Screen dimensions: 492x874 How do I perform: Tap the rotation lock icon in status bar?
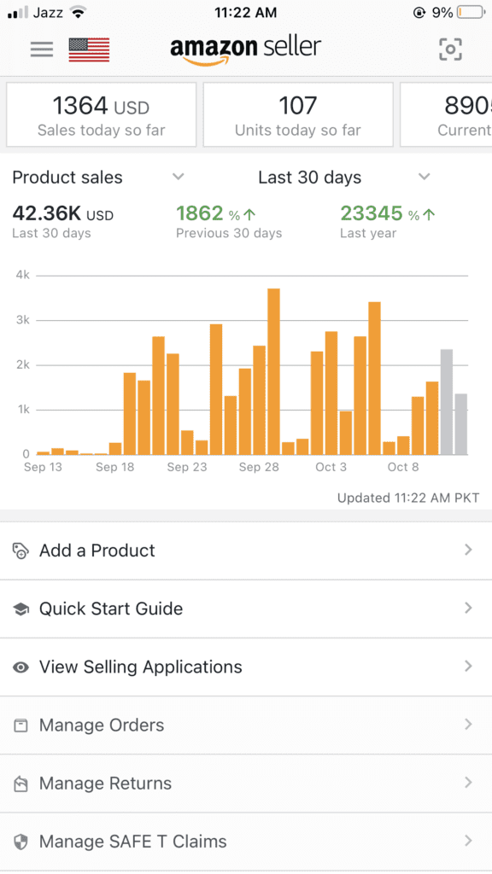(419, 12)
